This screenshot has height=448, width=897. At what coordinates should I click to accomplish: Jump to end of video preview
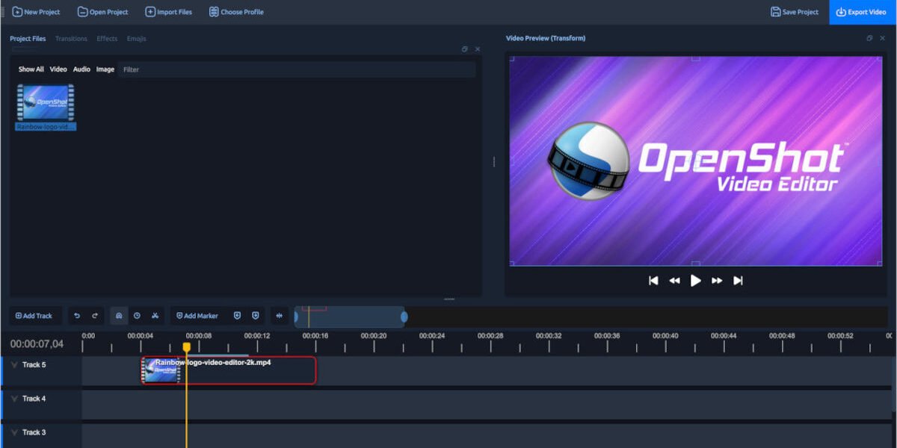pos(738,281)
